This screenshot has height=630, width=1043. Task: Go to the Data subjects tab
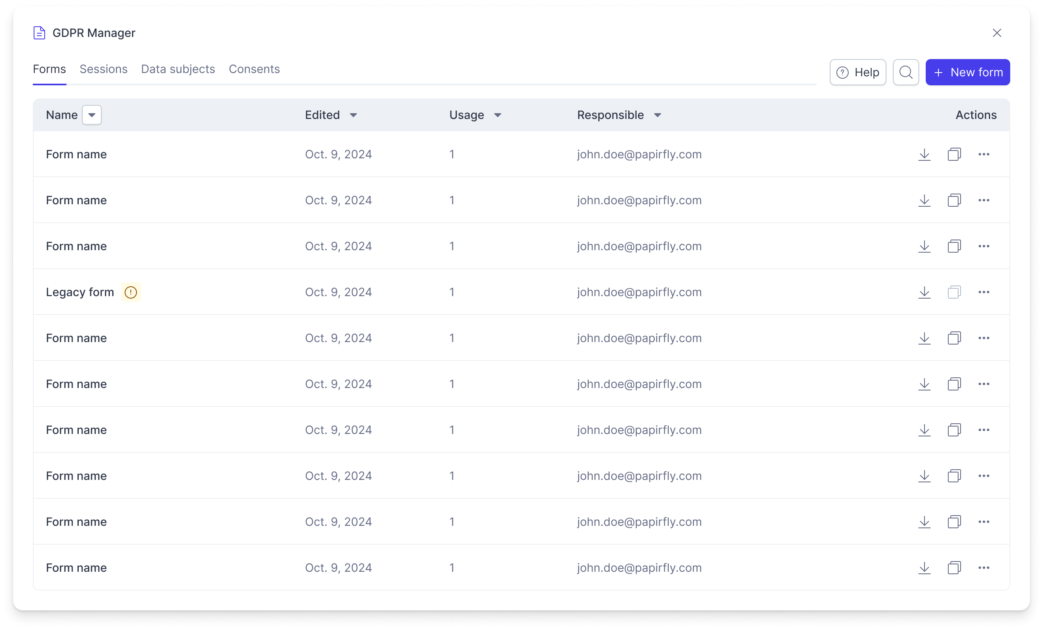coord(178,69)
